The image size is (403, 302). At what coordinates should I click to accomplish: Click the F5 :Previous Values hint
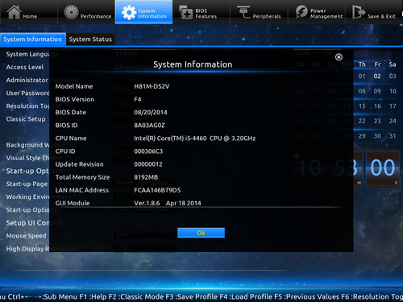point(306,296)
